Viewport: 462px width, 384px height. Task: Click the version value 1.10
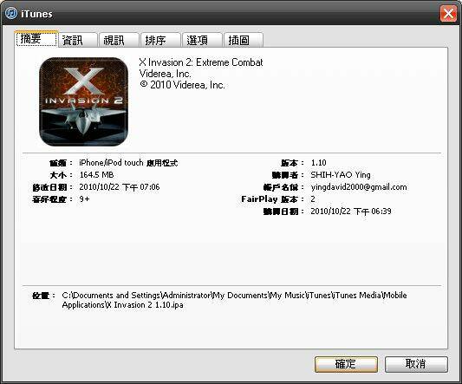click(x=318, y=163)
